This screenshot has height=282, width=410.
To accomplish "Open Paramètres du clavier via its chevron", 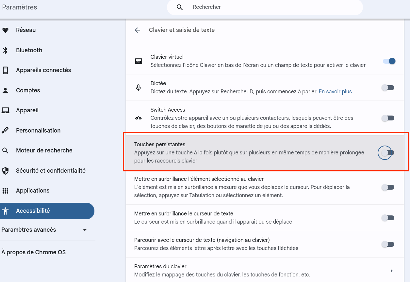I will (391, 270).
